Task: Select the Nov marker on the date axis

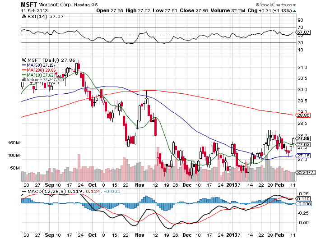Action: click(x=140, y=185)
